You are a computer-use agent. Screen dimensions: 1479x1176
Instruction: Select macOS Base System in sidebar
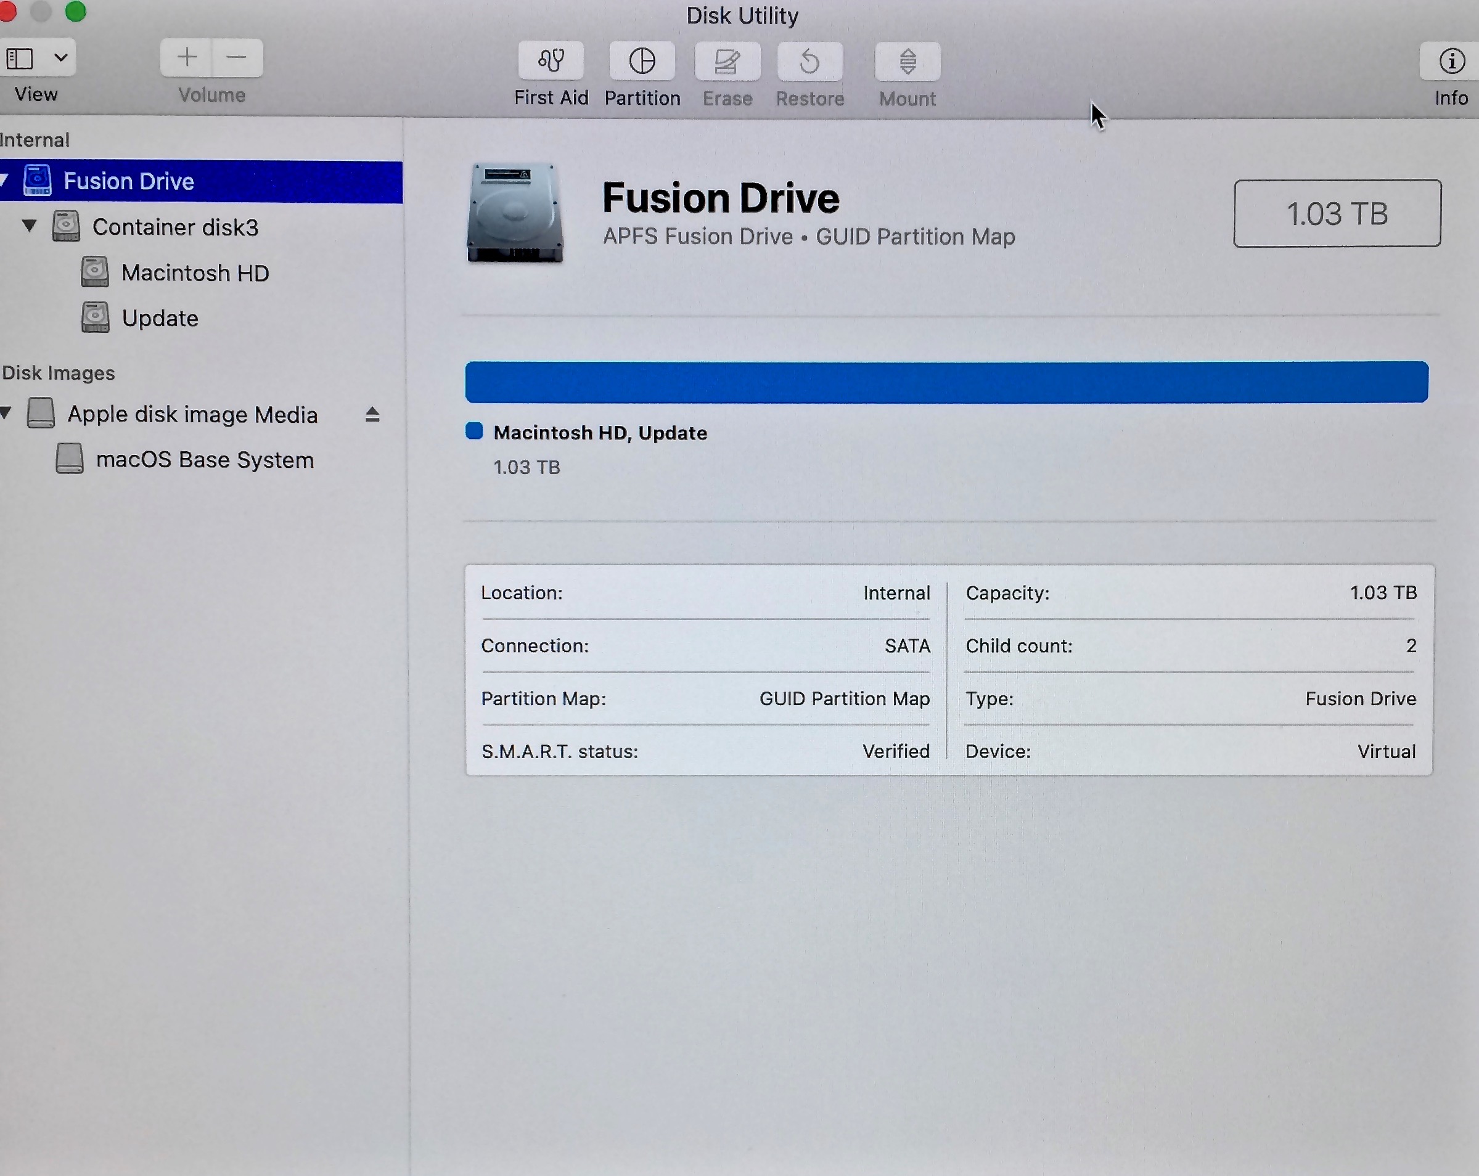205,459
